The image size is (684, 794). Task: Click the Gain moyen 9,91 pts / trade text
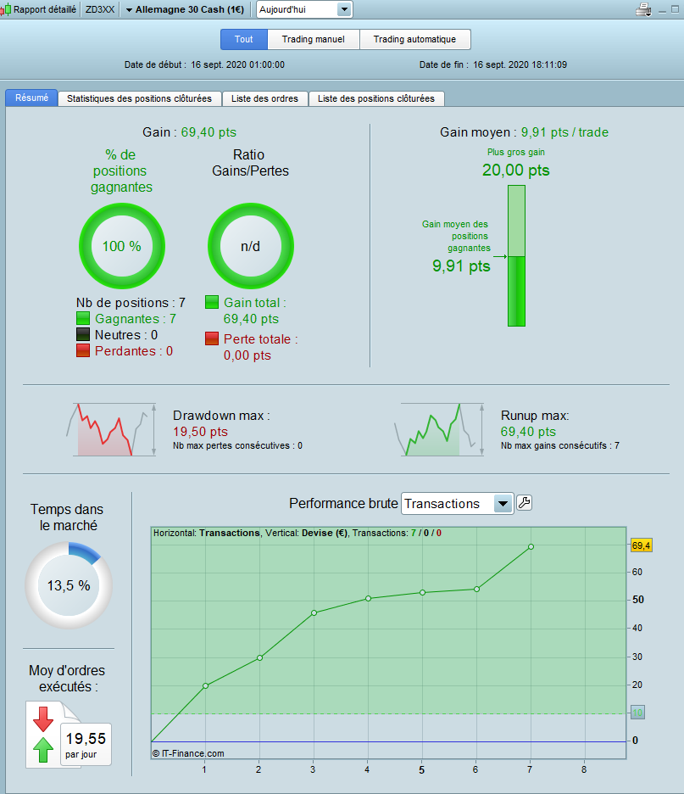click(524, 132)
